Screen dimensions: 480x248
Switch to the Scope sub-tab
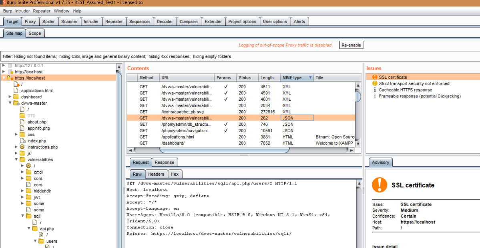(x=34, y=33)
